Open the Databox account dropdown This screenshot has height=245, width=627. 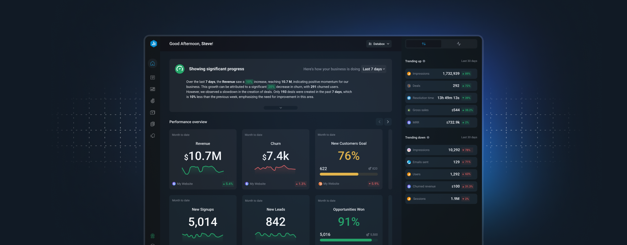click(379, 44)
